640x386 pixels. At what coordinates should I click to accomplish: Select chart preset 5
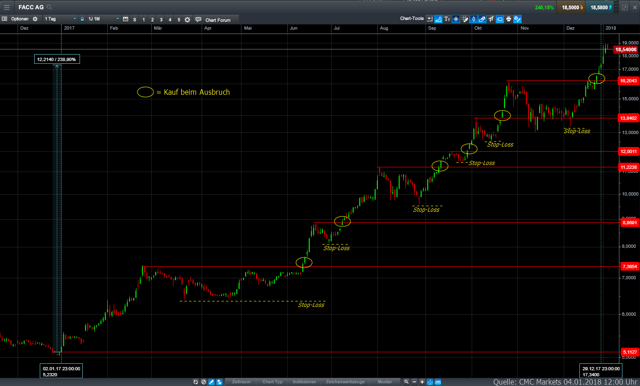[x=178, y=19]
